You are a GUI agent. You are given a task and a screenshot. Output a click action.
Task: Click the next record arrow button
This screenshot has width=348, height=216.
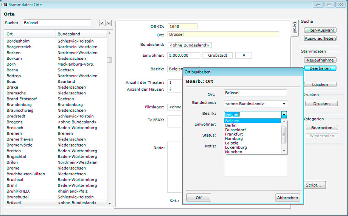109,23
